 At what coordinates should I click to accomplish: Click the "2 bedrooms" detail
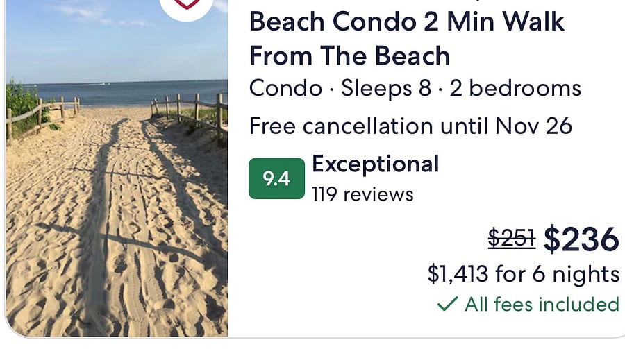coord(515,88)
